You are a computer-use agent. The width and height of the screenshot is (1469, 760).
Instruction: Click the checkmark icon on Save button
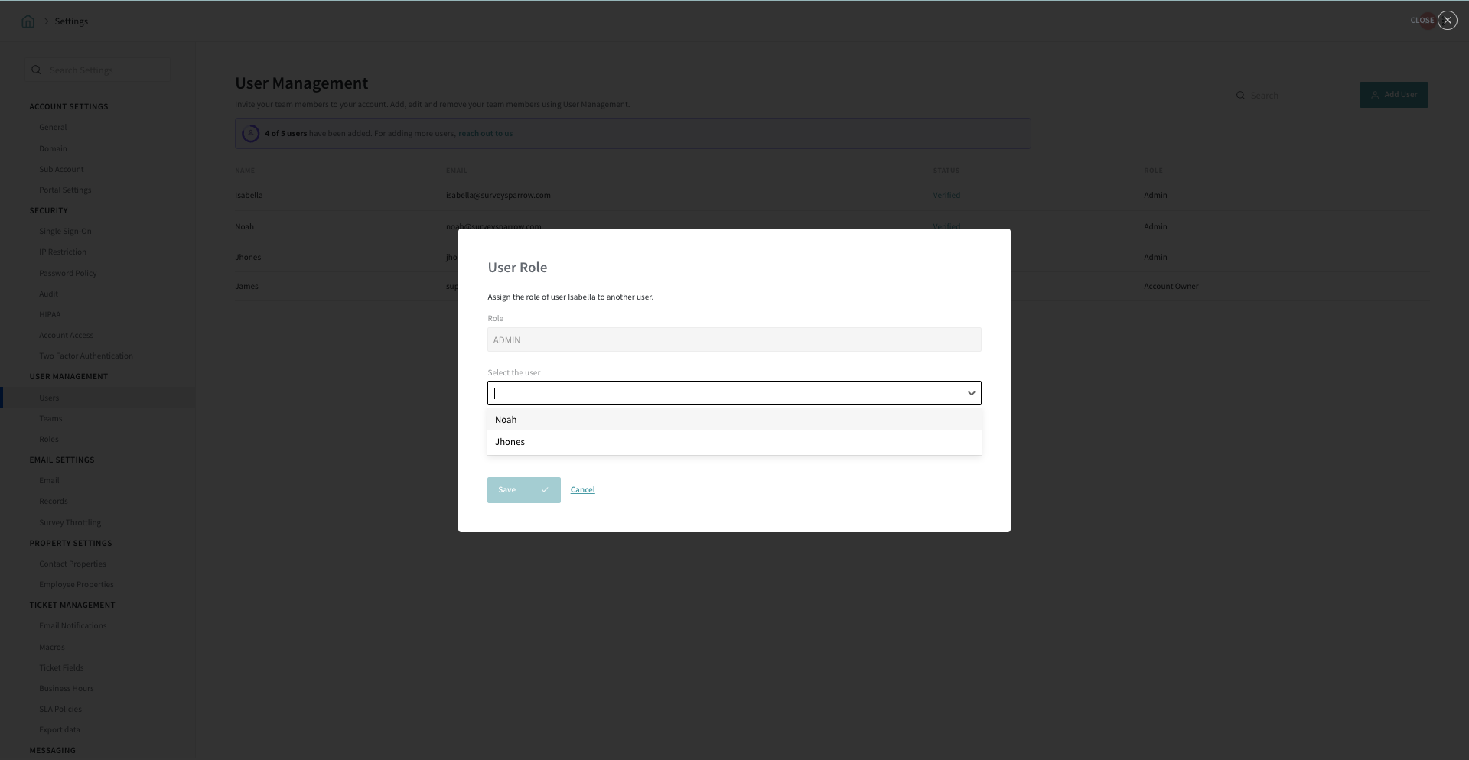[x=545, y=490]
